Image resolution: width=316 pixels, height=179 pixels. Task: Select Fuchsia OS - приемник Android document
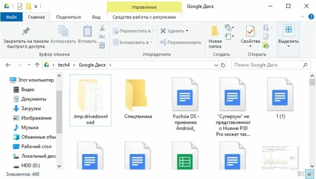(x=186, y=104)
